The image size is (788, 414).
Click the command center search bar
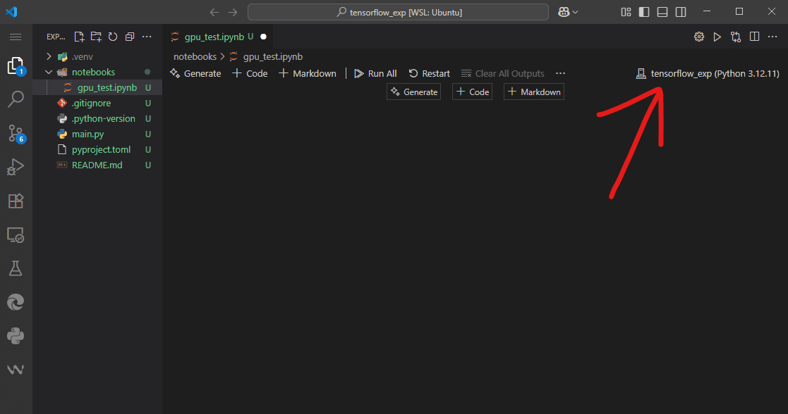(x=397, y=11)
